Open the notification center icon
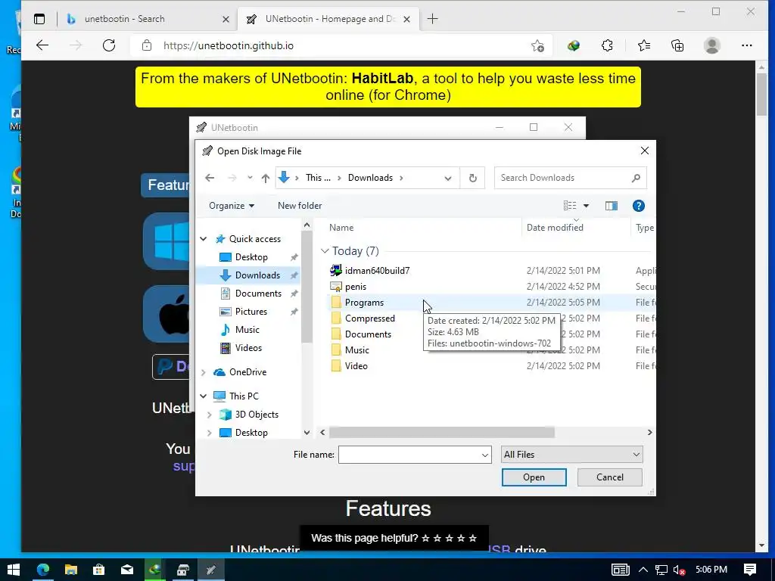Screen dimensions: 775x581 click(x=750, y=570)
